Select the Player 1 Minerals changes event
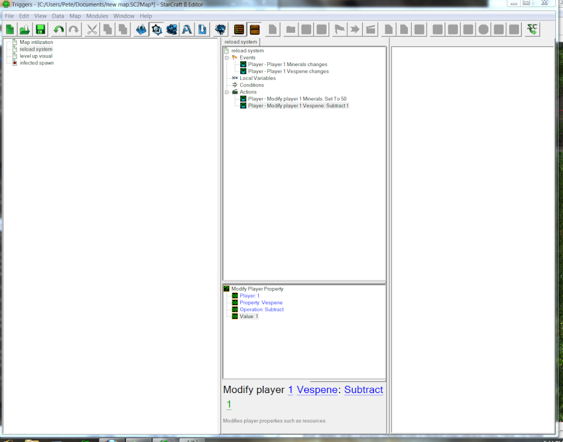This screenshot has width=563, height=442. [x=288, y=64]
